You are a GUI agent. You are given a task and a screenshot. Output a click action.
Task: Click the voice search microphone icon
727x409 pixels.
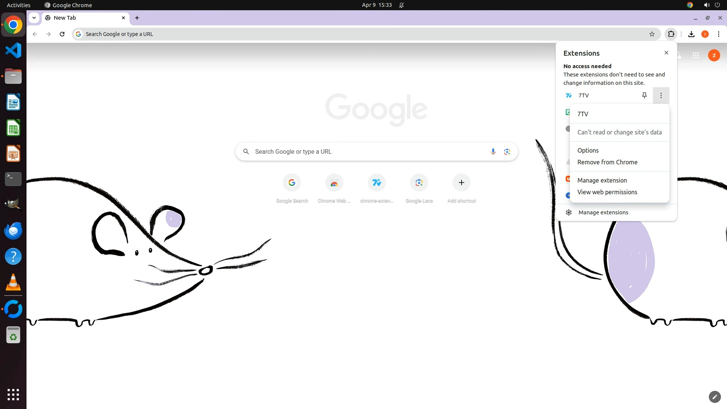493,152
